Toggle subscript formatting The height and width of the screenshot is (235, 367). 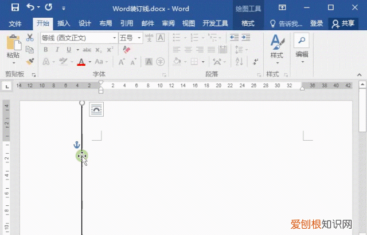pos(99,50)
